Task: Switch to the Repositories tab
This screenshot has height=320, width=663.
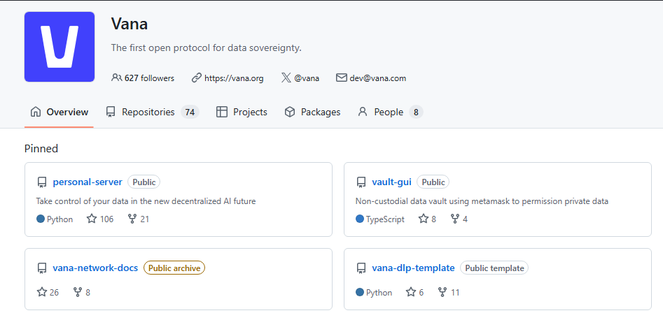Action: [152, 112]
